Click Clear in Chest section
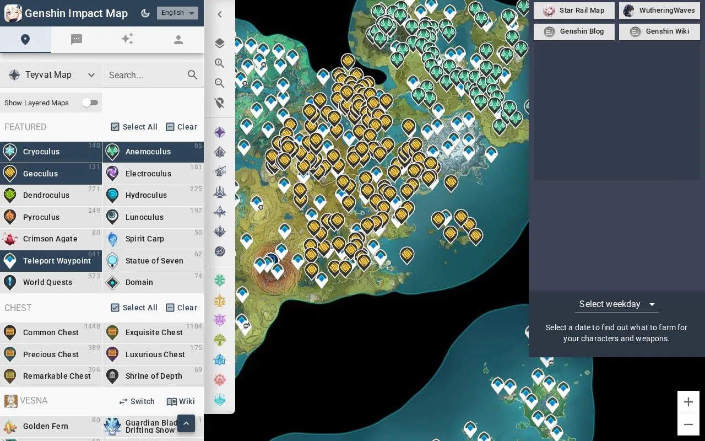This screenshot has width=705, height=441. point(181,308)
